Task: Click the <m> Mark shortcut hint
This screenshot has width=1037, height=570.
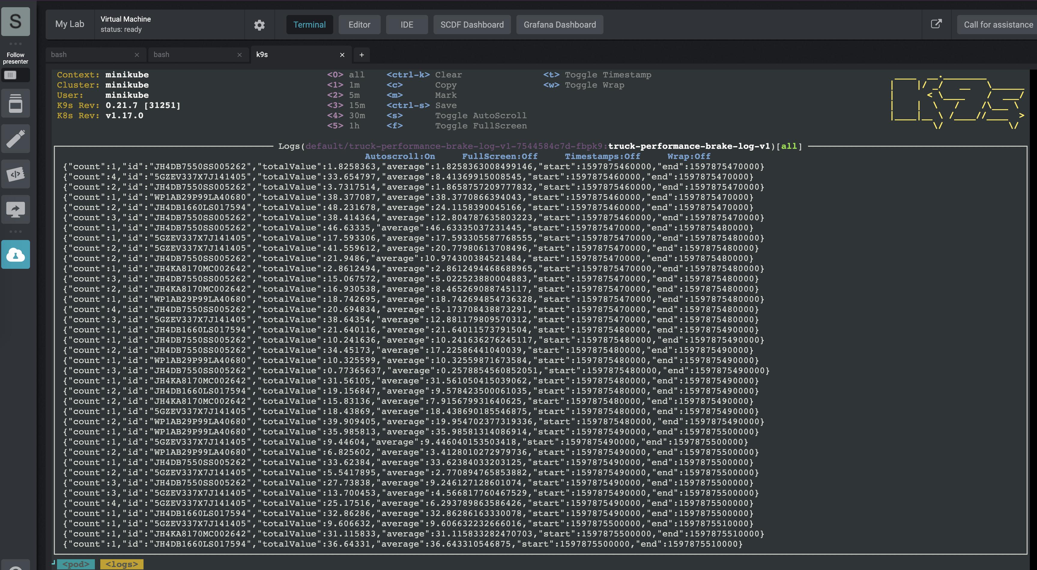Action: point(422,95)
